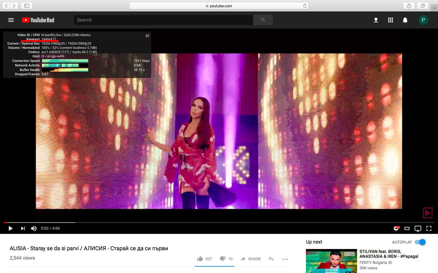
Task: Add video to playlist icon
Action: point(271,259)
